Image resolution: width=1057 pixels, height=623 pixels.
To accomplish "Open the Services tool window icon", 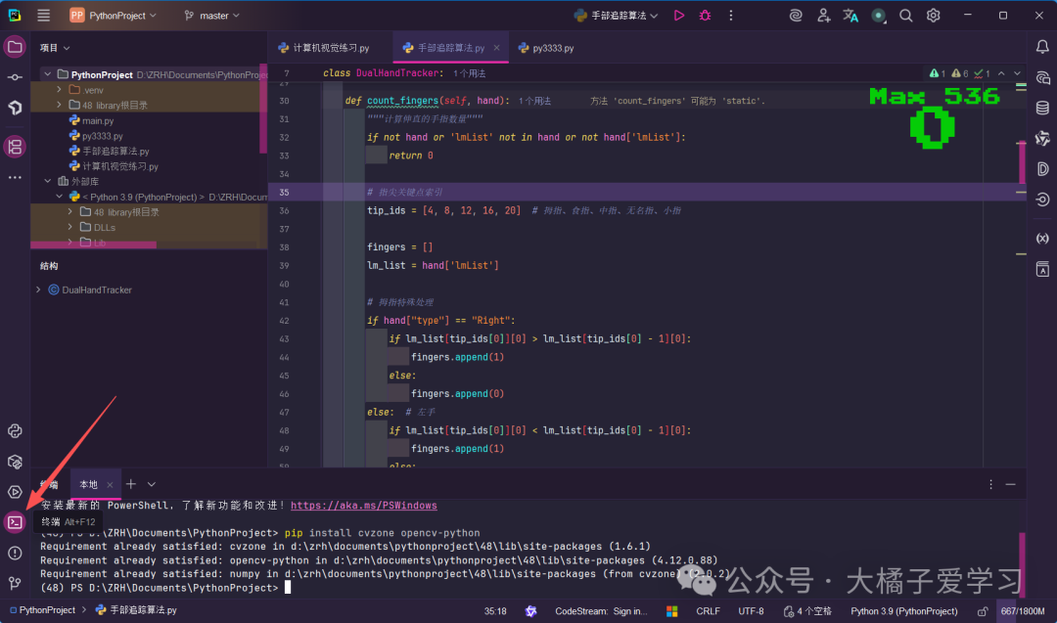I will (x=15, y=492).
